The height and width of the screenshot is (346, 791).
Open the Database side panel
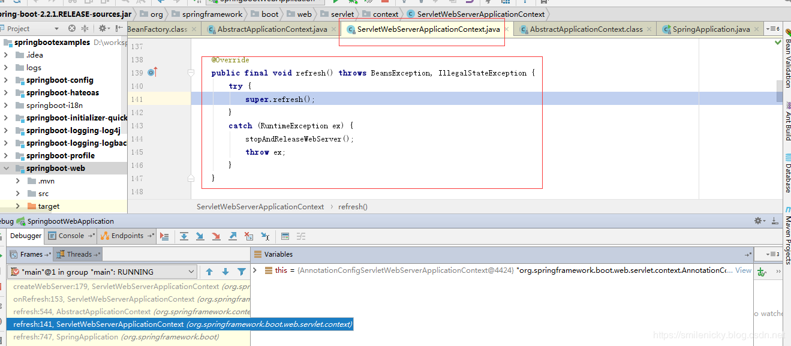click(787, 173)
